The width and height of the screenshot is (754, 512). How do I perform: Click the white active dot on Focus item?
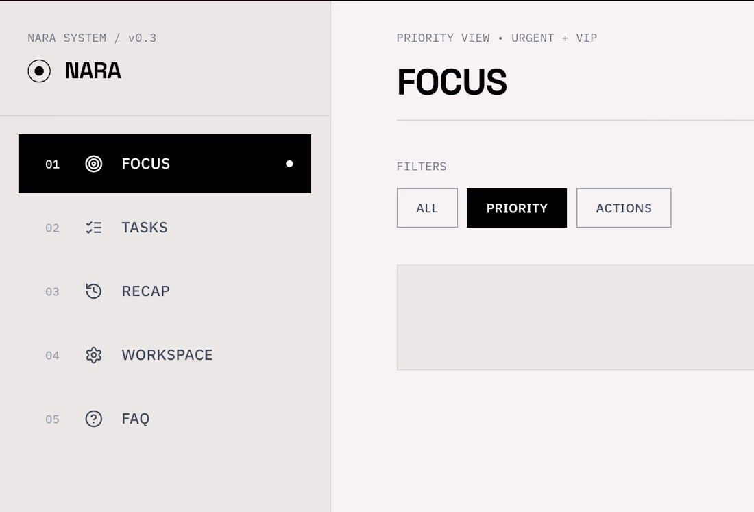coord(289,164)
